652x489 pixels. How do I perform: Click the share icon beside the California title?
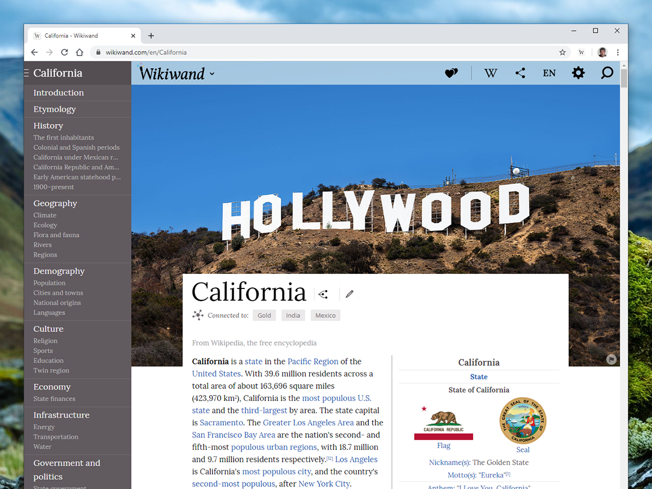click(x=323, y=293)
